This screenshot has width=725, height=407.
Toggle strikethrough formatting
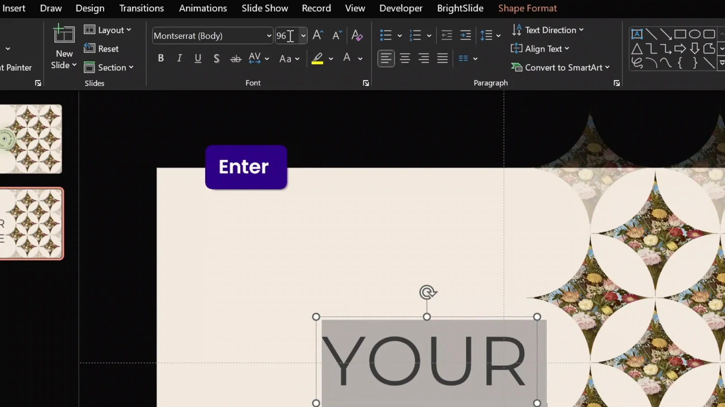pyautogui.click(x=236, y=58)
